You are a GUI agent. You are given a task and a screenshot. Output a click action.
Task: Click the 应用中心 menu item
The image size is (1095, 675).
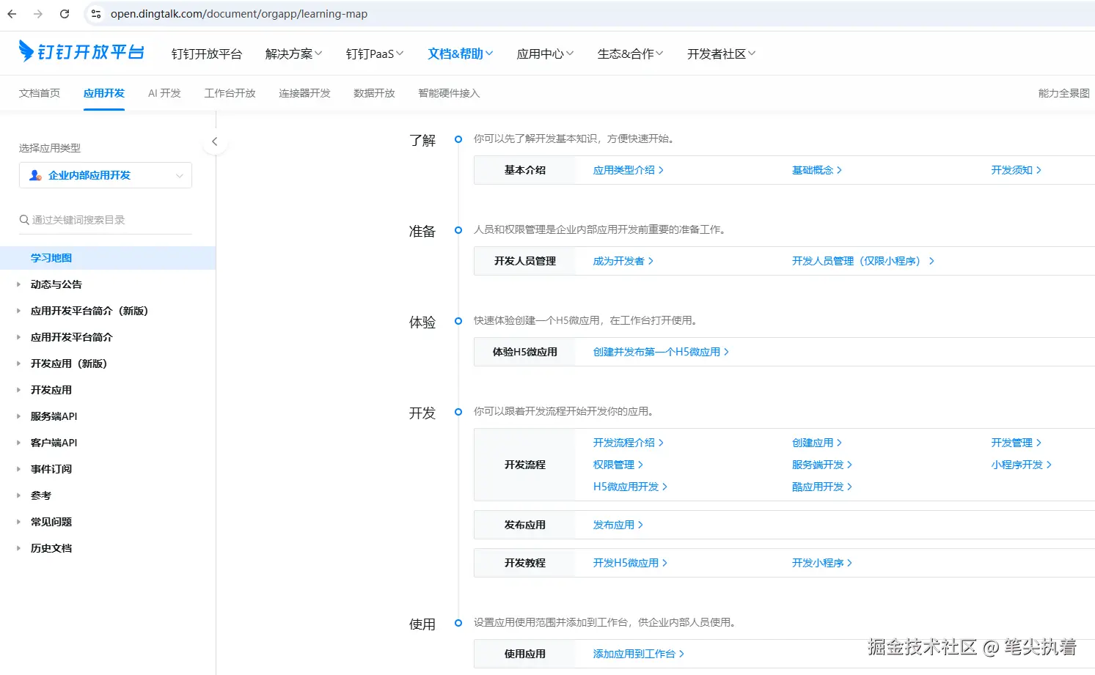544,53
